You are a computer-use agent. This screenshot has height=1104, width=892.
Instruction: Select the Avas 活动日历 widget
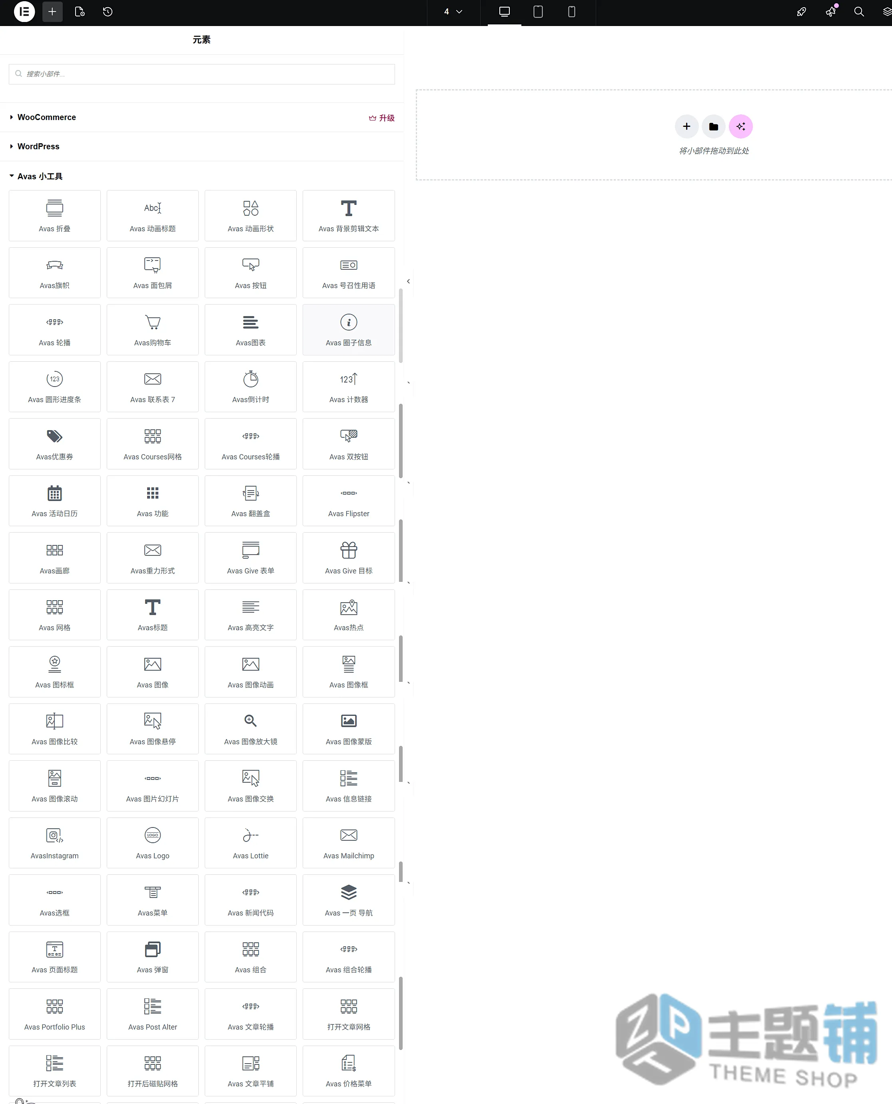click(x=54, y=501)
